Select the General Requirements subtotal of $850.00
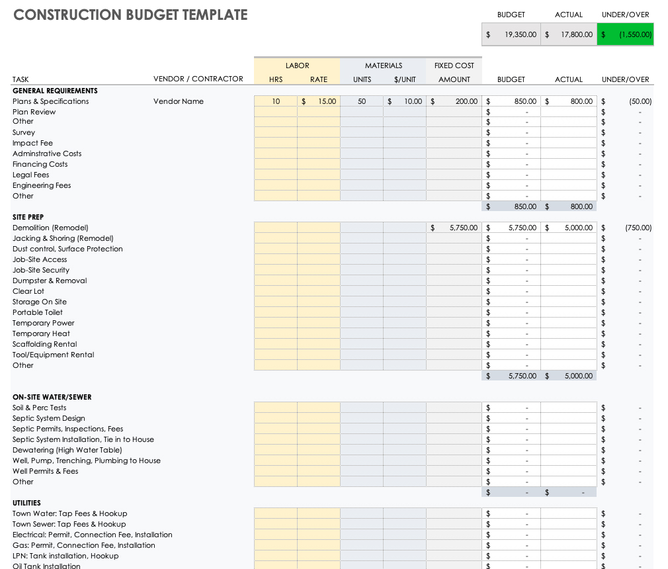 [511, 206]
